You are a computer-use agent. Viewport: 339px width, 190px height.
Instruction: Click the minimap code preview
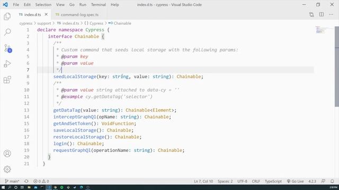coord(321,30)
